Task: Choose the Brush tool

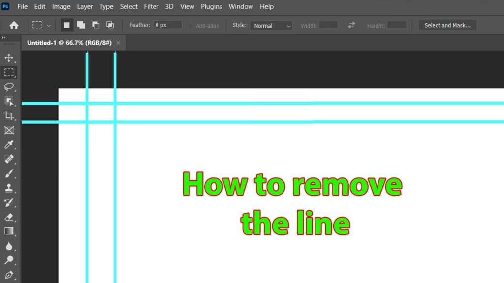Action: point(9,173)
